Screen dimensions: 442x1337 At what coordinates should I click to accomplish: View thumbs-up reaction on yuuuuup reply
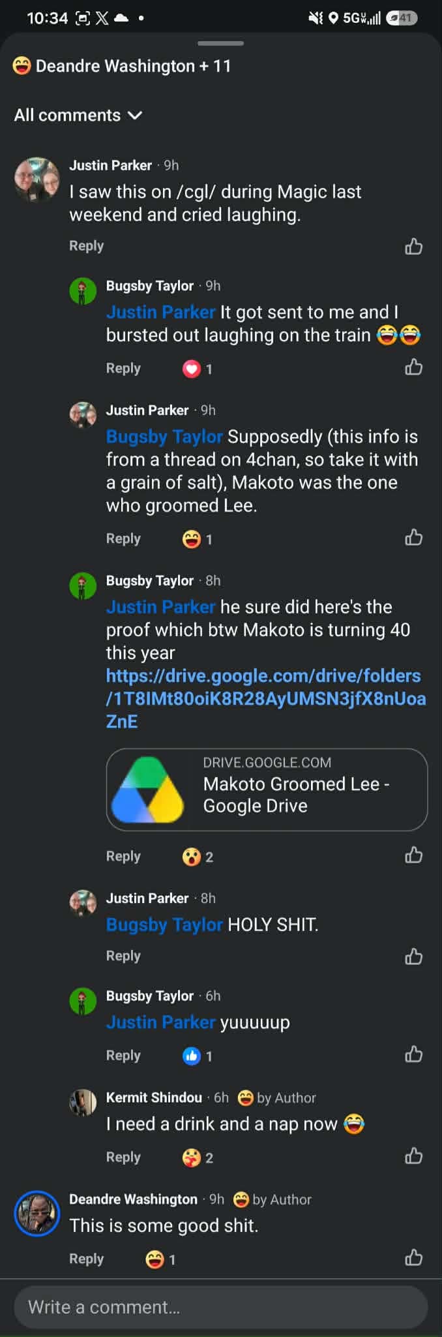(x=197, y=1055)
